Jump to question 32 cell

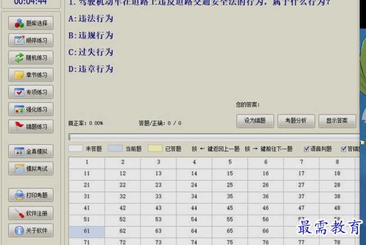[123, 197]
